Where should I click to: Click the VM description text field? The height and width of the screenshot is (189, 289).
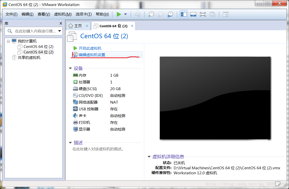[98, 149]
